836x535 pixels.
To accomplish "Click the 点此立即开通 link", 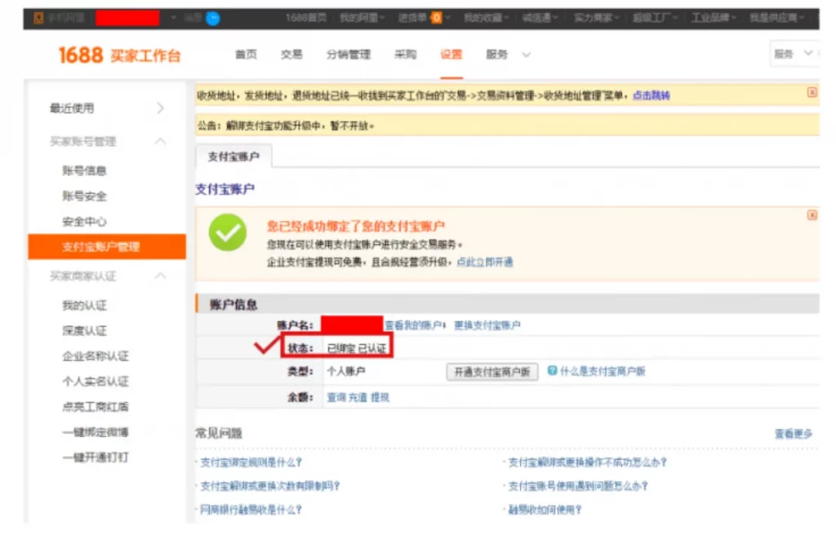I will [485, 262].
